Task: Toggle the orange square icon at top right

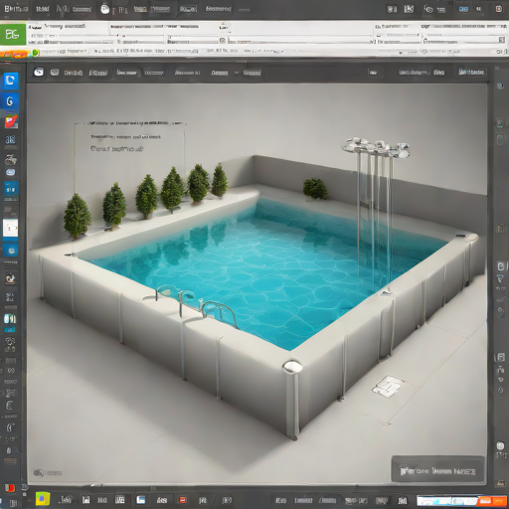Action: 499,9
